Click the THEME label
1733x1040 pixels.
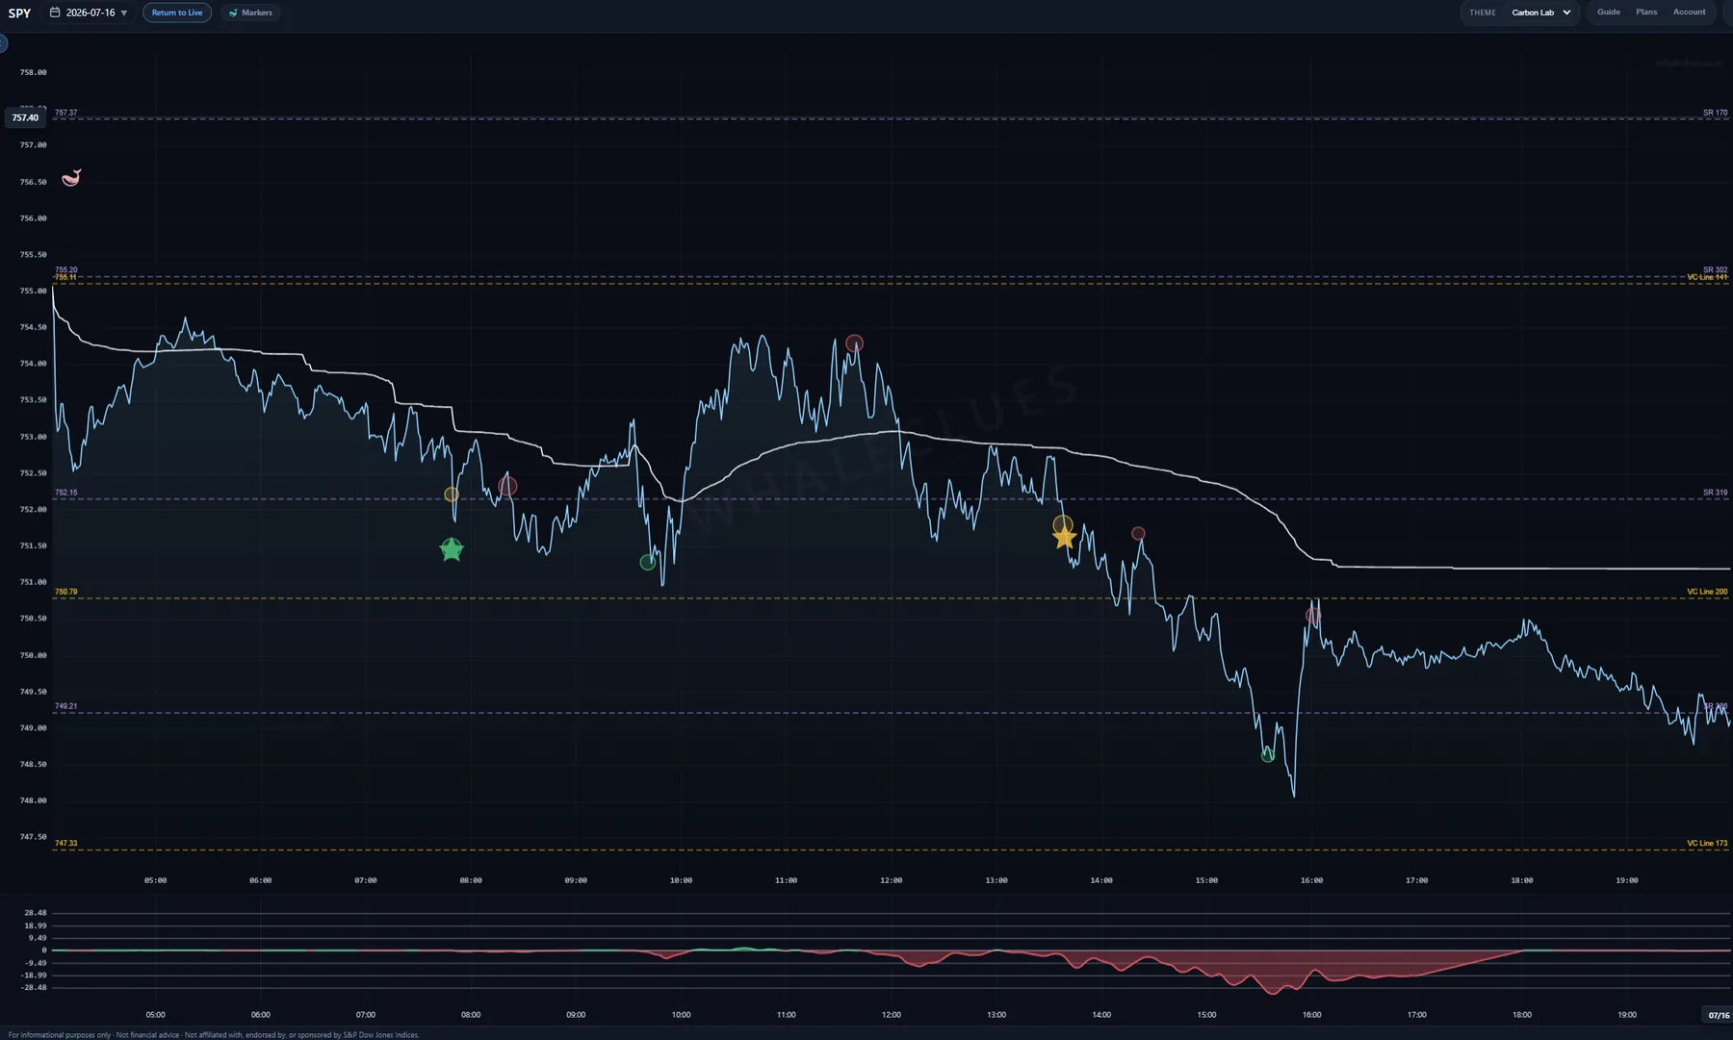[1483, 13]
